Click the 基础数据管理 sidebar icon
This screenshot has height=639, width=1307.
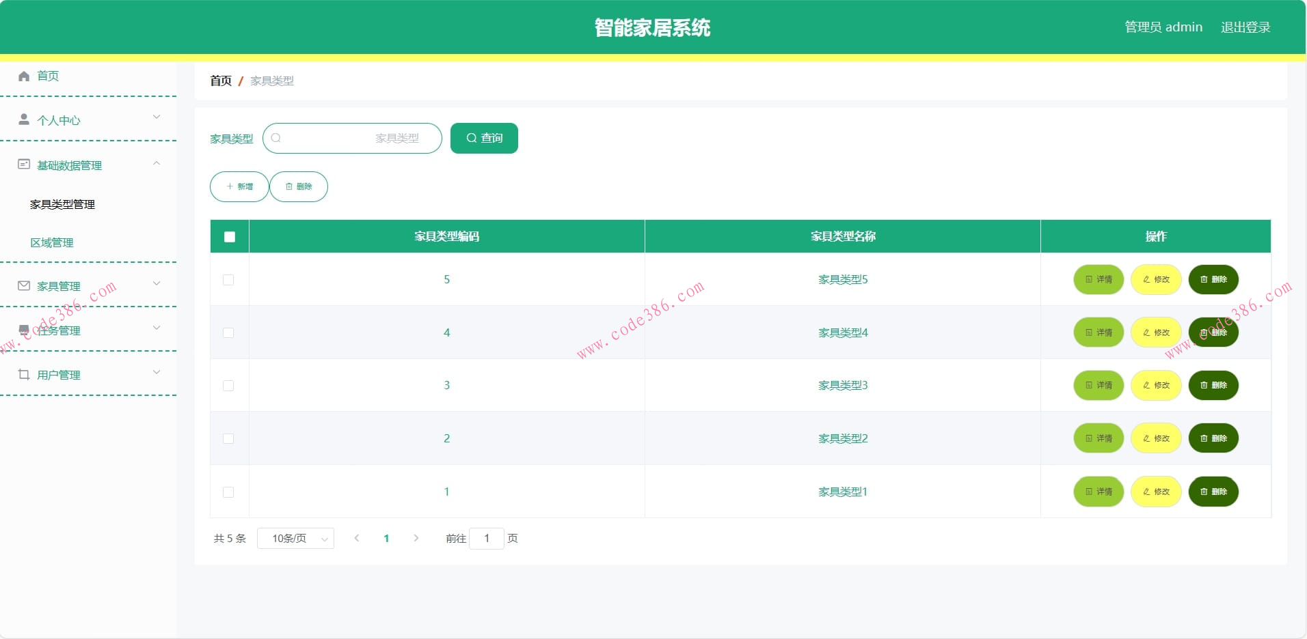pyautogui.click(x=23, y=162)
